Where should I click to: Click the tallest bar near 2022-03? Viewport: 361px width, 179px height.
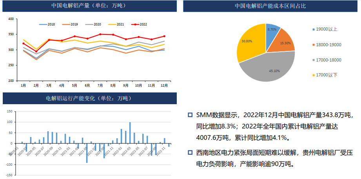(130, 133)
